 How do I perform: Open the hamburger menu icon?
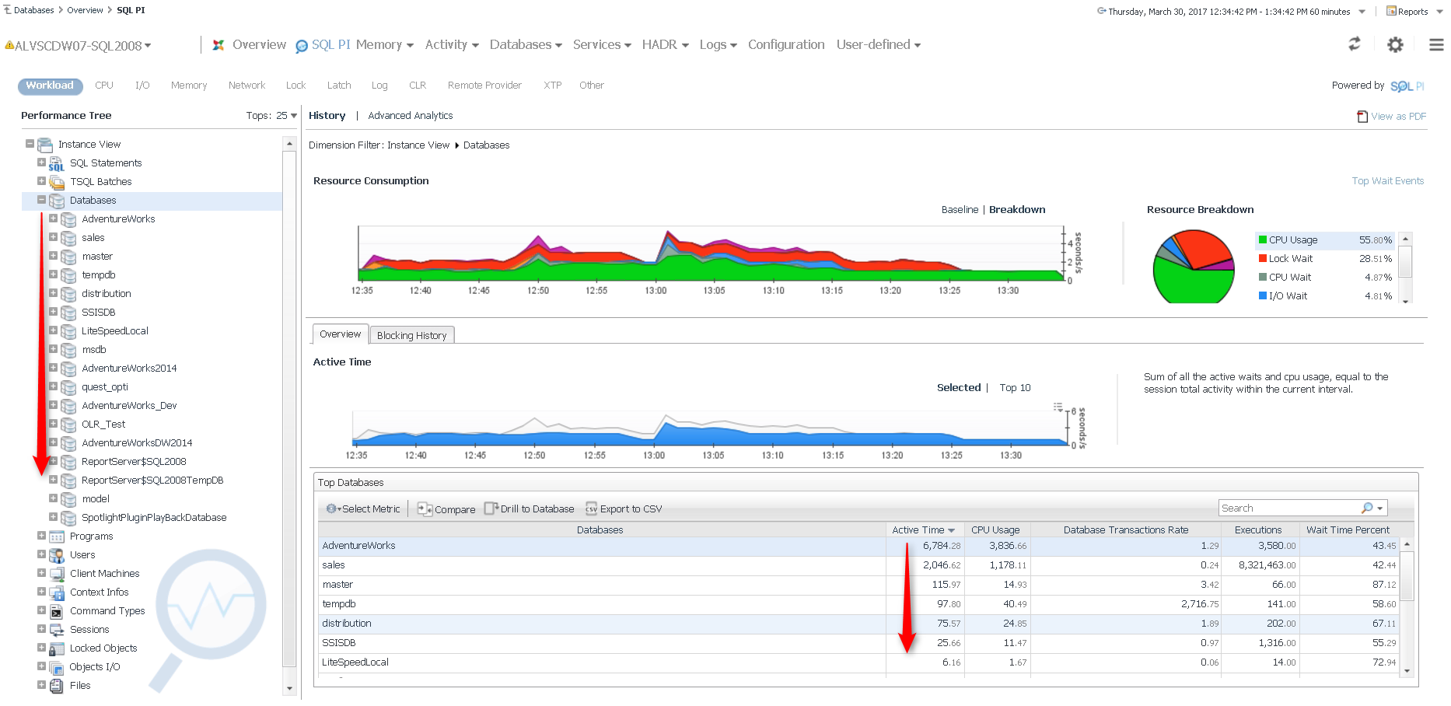pyautogui.click(x=1435, y=45)
